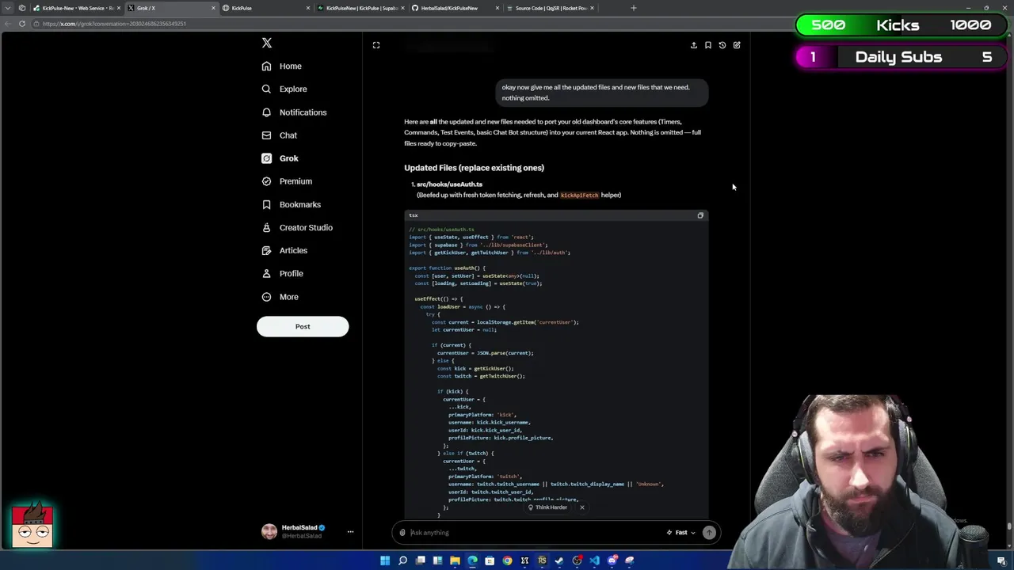Click the Home house icon

(267, 66)
